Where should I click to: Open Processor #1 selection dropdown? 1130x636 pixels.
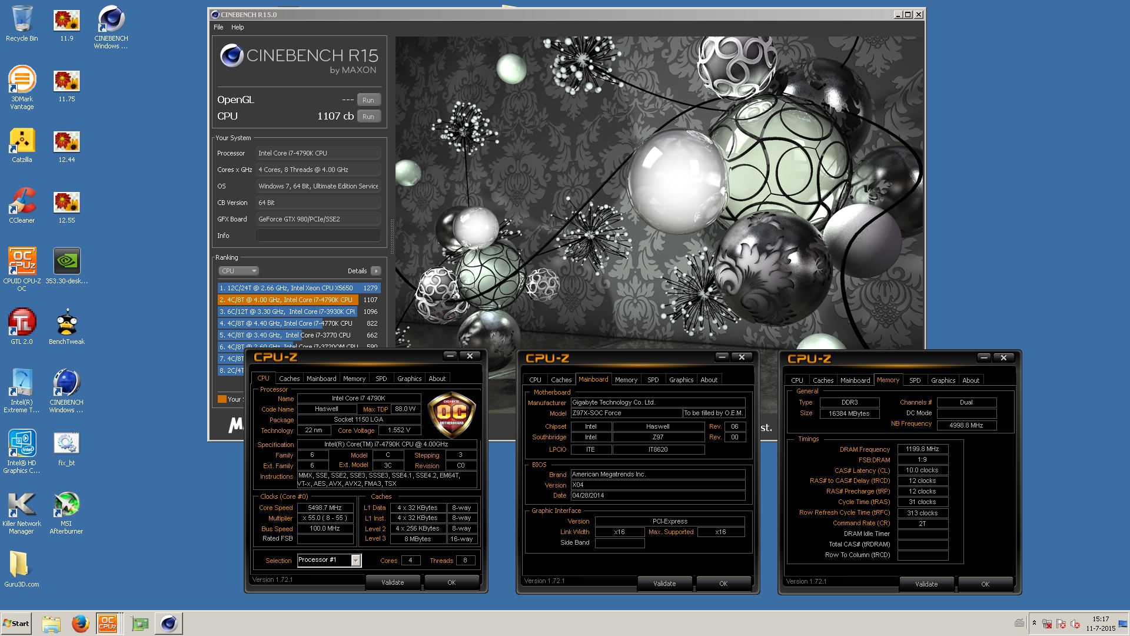[x=329, y=560]
